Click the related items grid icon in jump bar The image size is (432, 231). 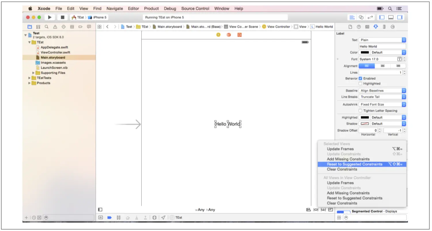99,27
